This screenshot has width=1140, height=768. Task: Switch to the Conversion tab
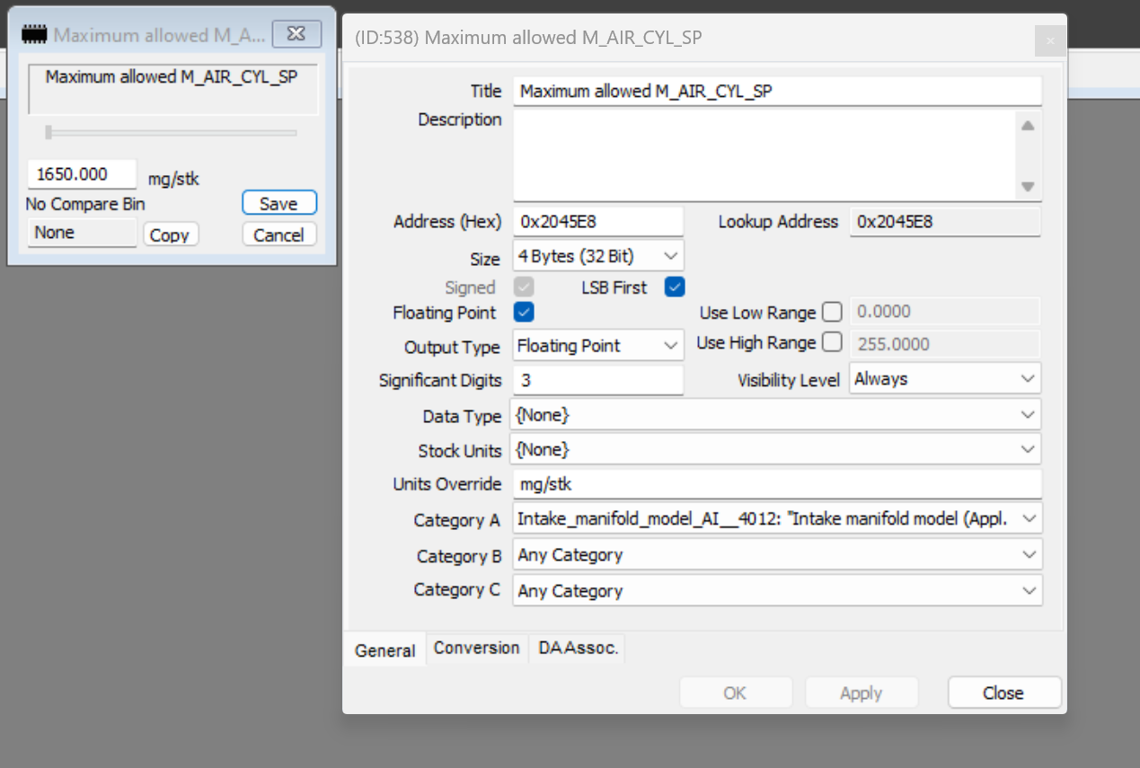click(x=476, y=649)
